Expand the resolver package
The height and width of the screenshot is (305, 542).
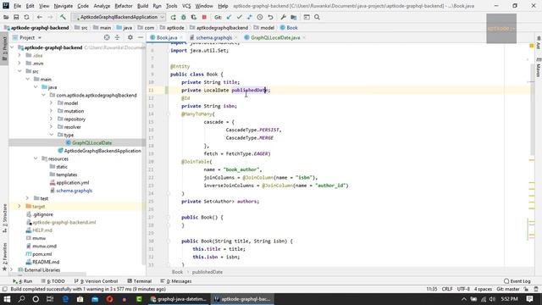(51, 127)
